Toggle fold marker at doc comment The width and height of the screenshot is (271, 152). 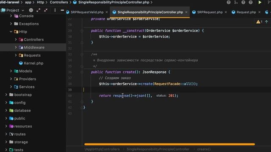click(82, 54)
